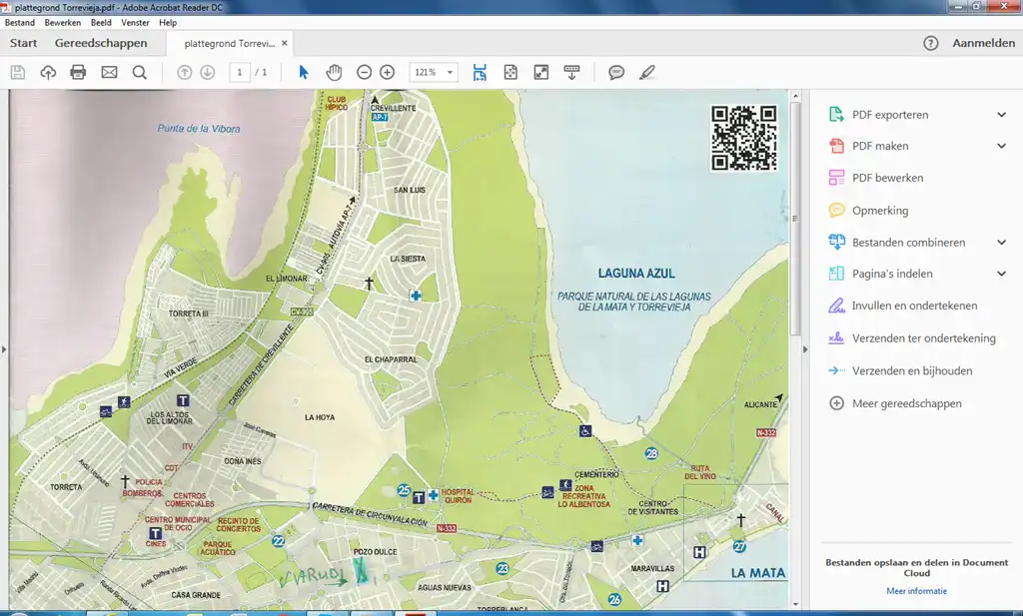Expand the Bestanden combineren section
This screenshot has width=1023, height=616.
(1001, 243)
